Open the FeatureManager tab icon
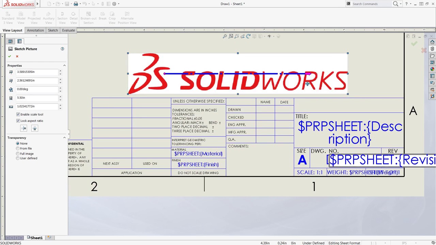The height and width of the screenshot is (245, 436). coord(11,42)
